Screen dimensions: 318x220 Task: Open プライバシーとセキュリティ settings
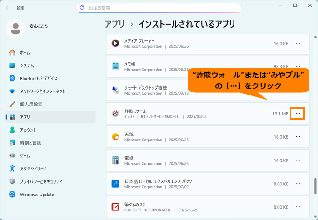[x=51, y=181]
